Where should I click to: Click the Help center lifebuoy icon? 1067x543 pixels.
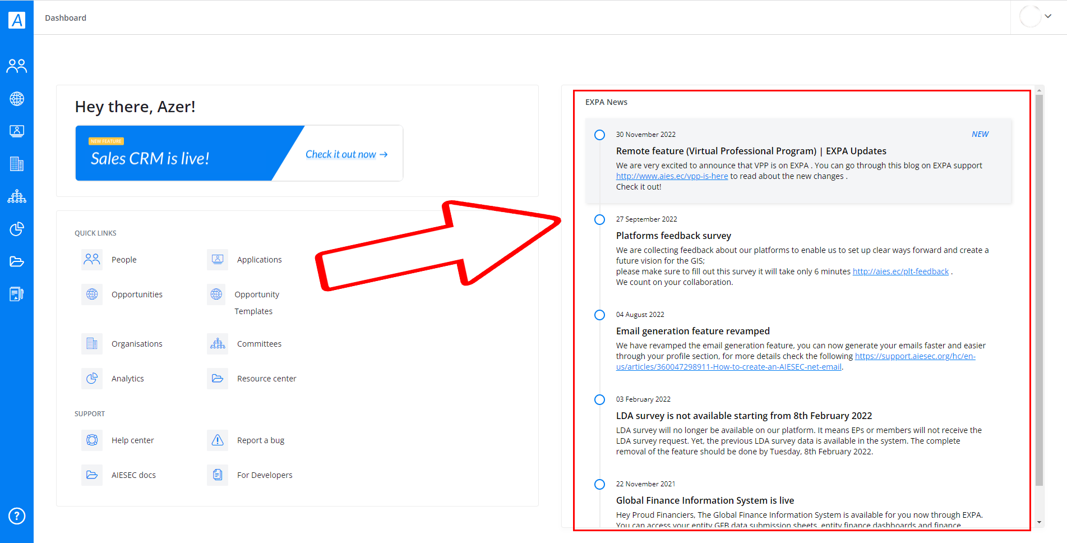(x=92, y=440)
